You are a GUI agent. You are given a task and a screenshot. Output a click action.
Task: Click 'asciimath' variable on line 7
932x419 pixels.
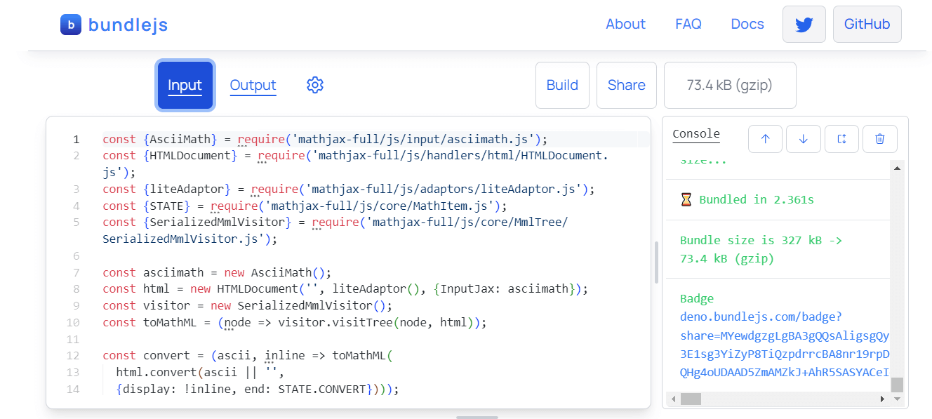click(x=173, y=272)
